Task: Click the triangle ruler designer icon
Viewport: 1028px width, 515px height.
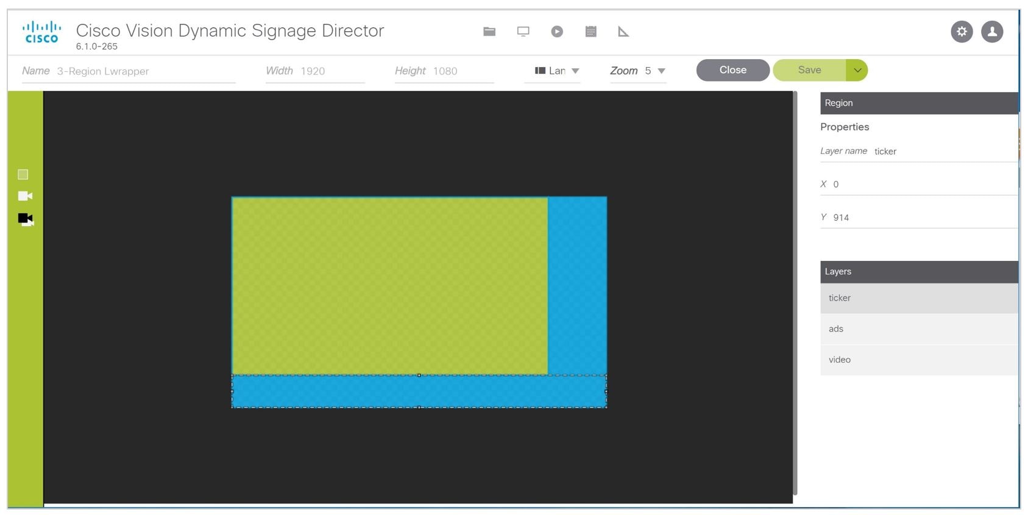Action: 623,32
